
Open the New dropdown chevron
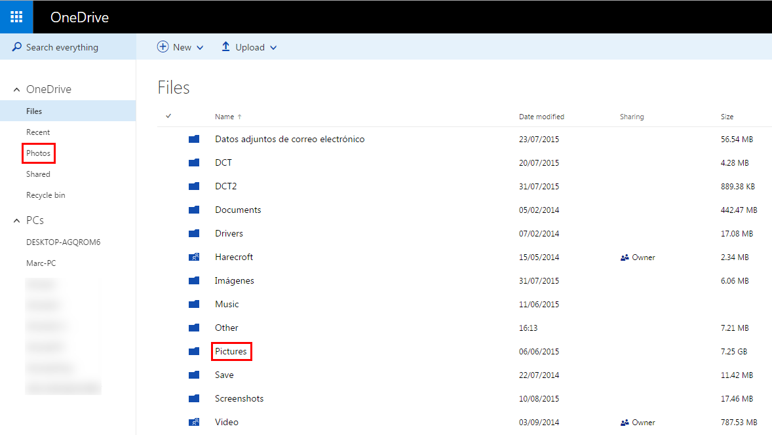[x=200, y=48]
